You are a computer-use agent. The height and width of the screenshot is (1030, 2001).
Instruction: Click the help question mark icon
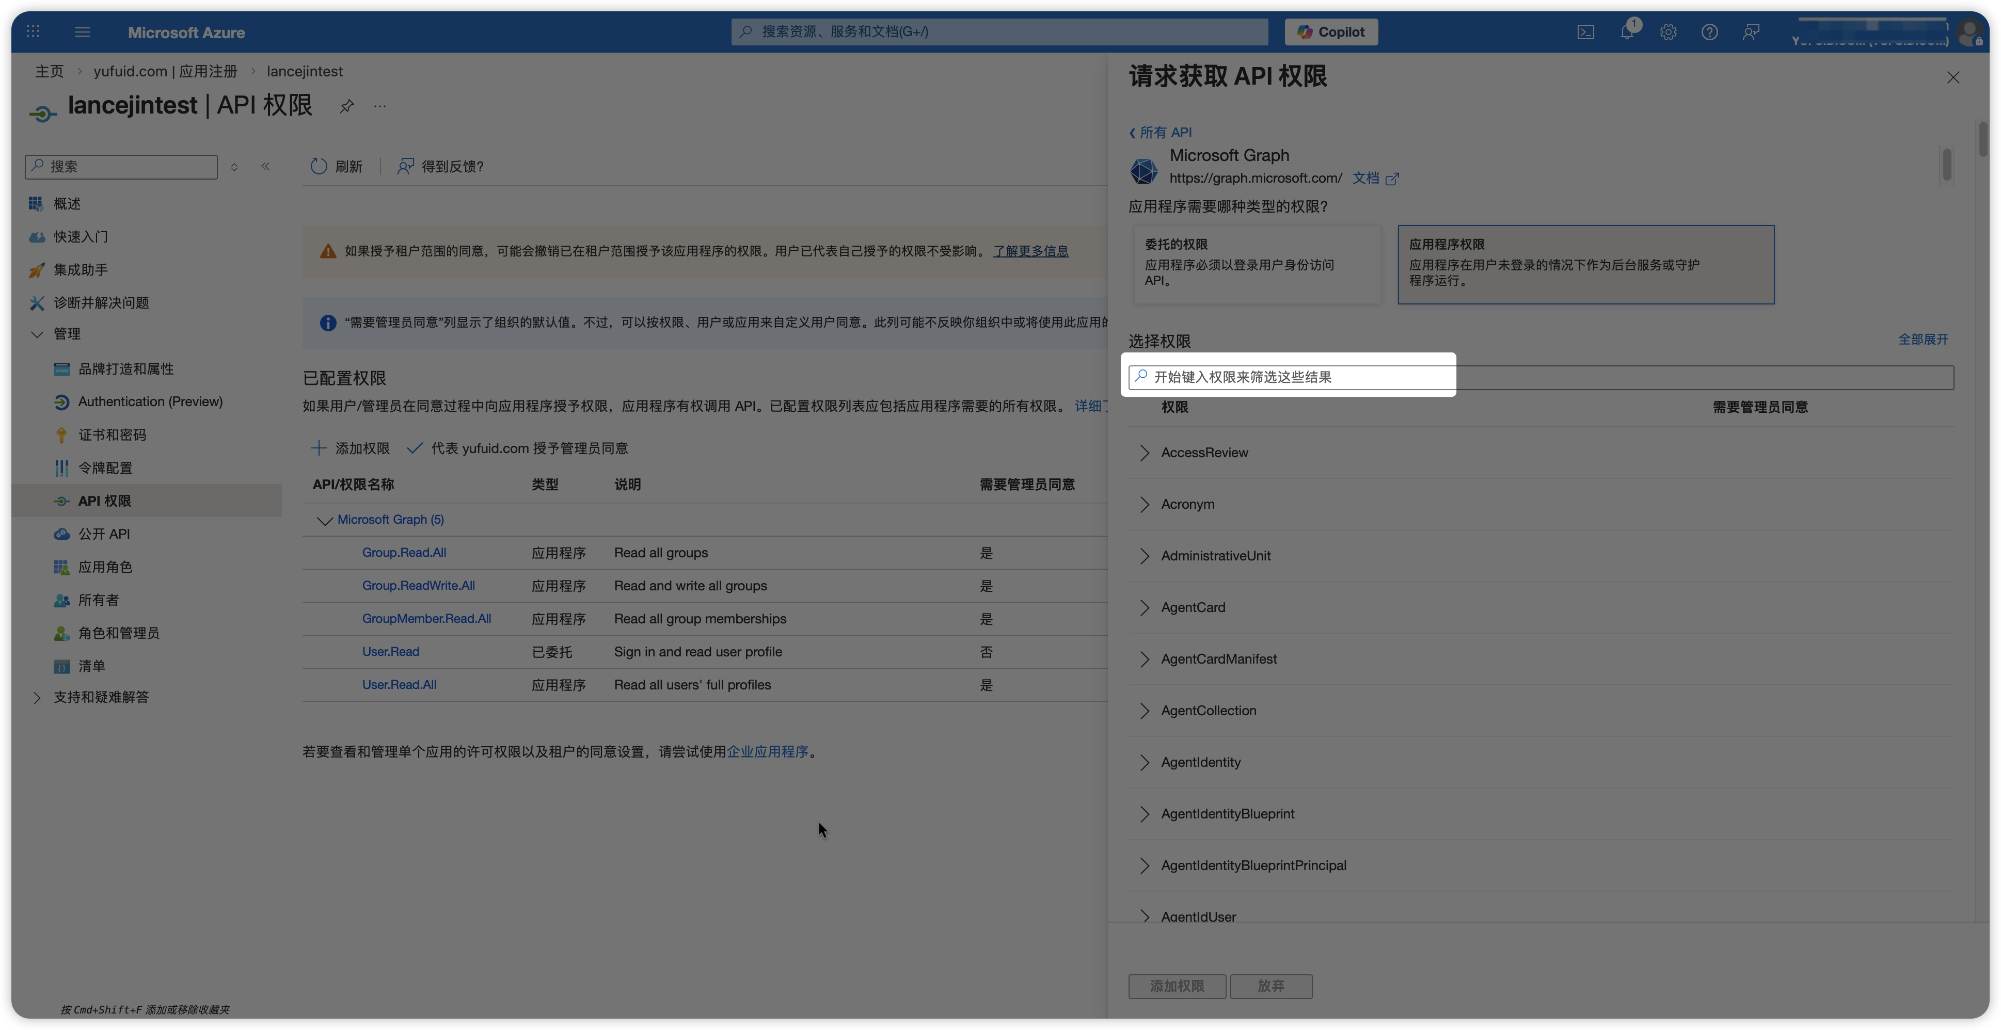tap(1709, 32)
